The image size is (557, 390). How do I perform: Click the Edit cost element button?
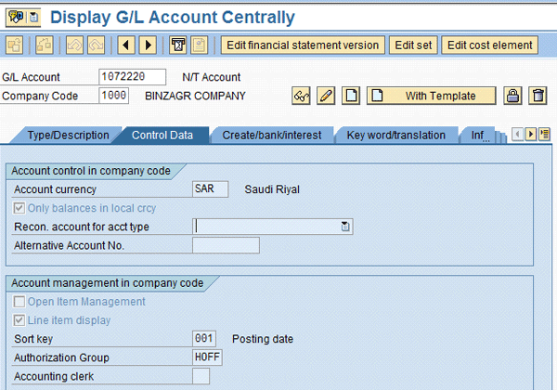point(490,45)
